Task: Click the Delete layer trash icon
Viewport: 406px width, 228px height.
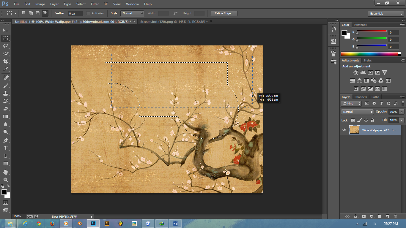Action: tap(395, 216)
